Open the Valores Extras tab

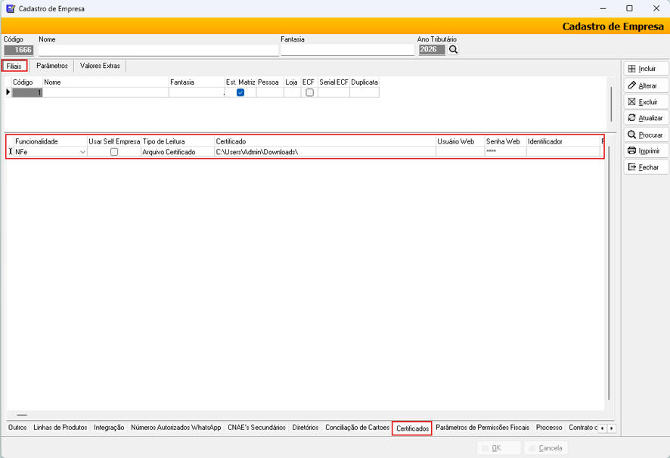point(100,66)
